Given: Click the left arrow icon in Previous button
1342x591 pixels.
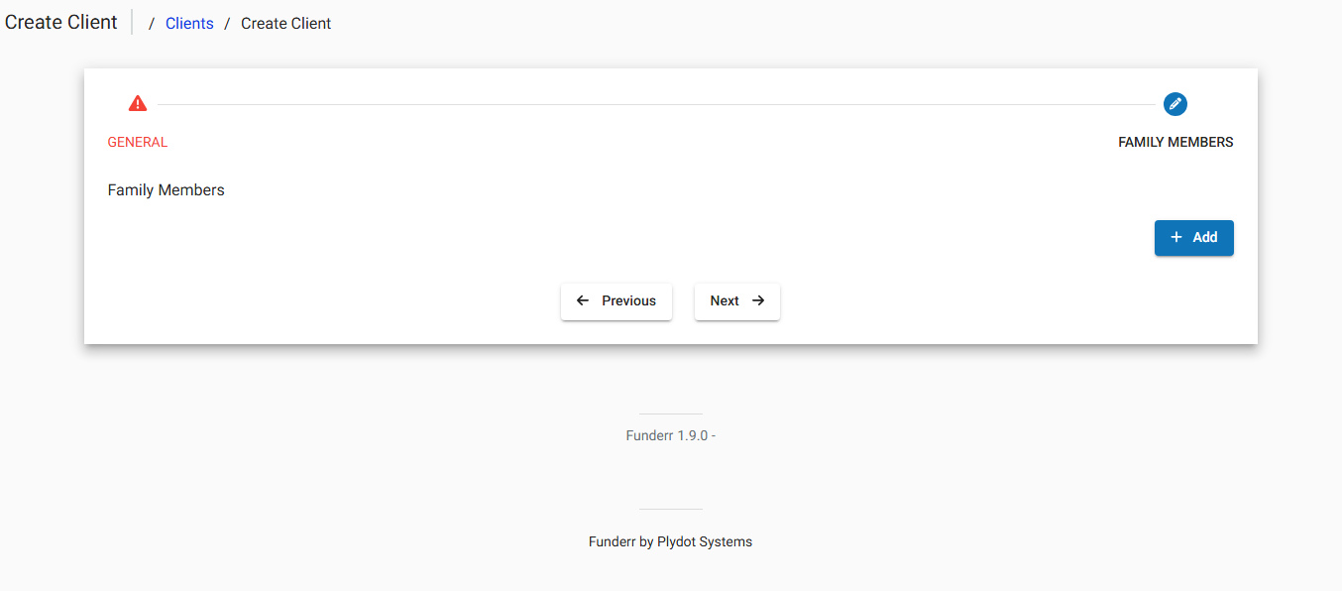Looking at the screenshot, I should click(x=583, y=300).
